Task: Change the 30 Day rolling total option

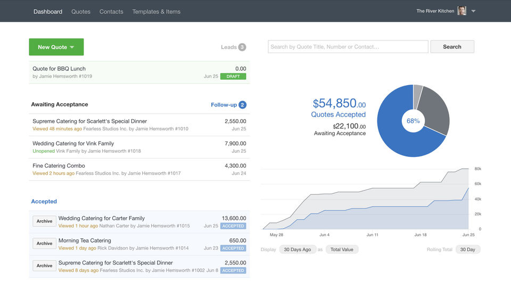Action: [x=467, y=250]
